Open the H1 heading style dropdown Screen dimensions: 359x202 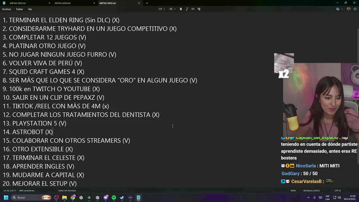click(162, 9)
